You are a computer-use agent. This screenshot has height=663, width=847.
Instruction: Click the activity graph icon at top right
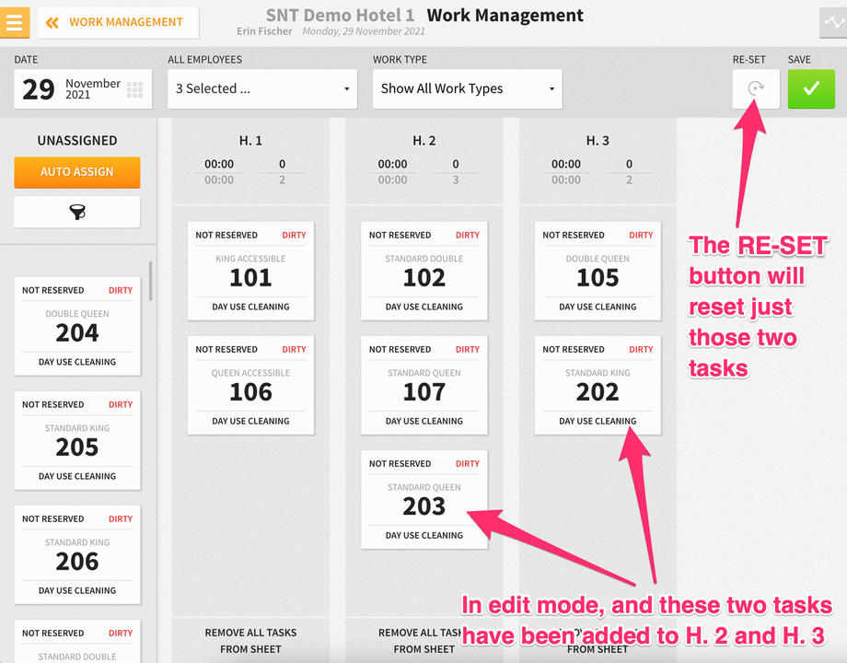[x=833, y=23]
